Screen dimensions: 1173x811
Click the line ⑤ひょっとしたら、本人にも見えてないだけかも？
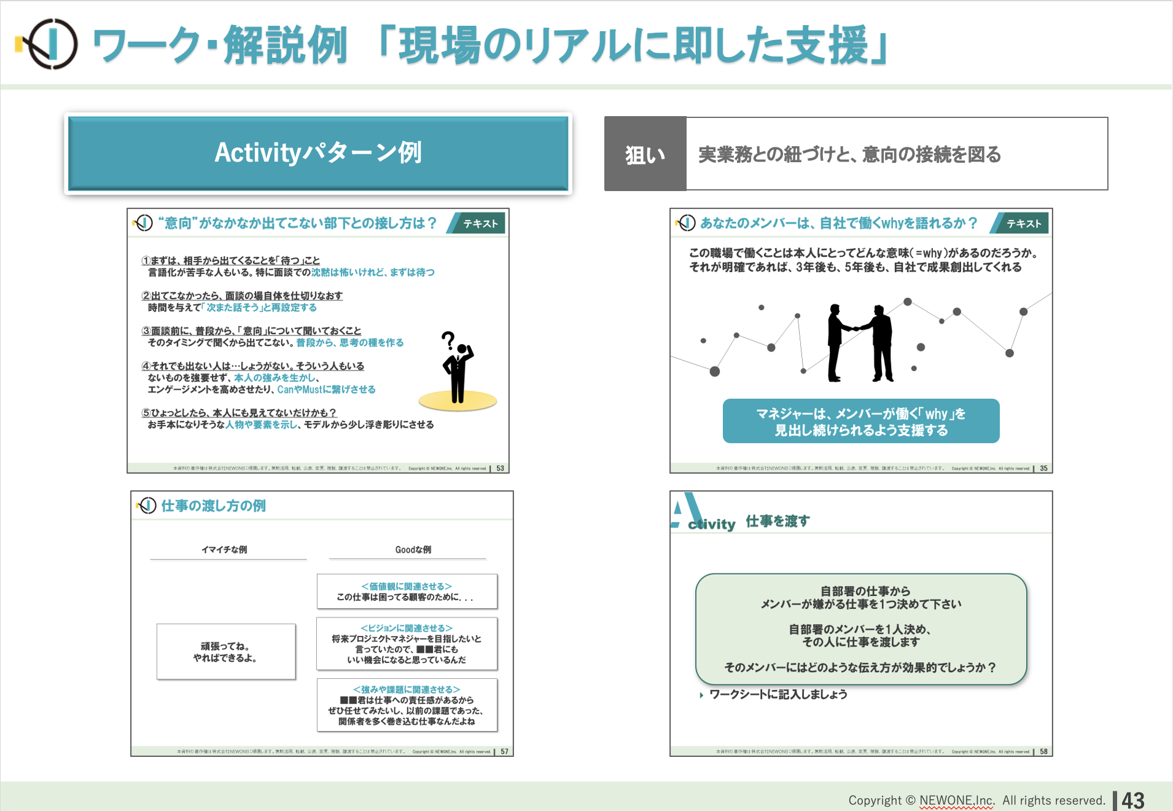click(239, 413)
